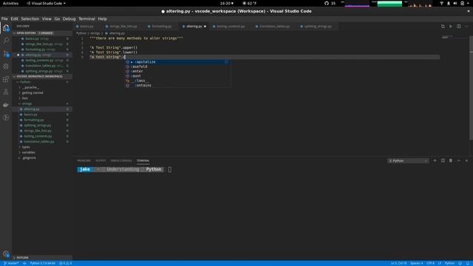Open the Debug view in activity bar
This screenshot has height=266, width=473.
click(6, 66)
